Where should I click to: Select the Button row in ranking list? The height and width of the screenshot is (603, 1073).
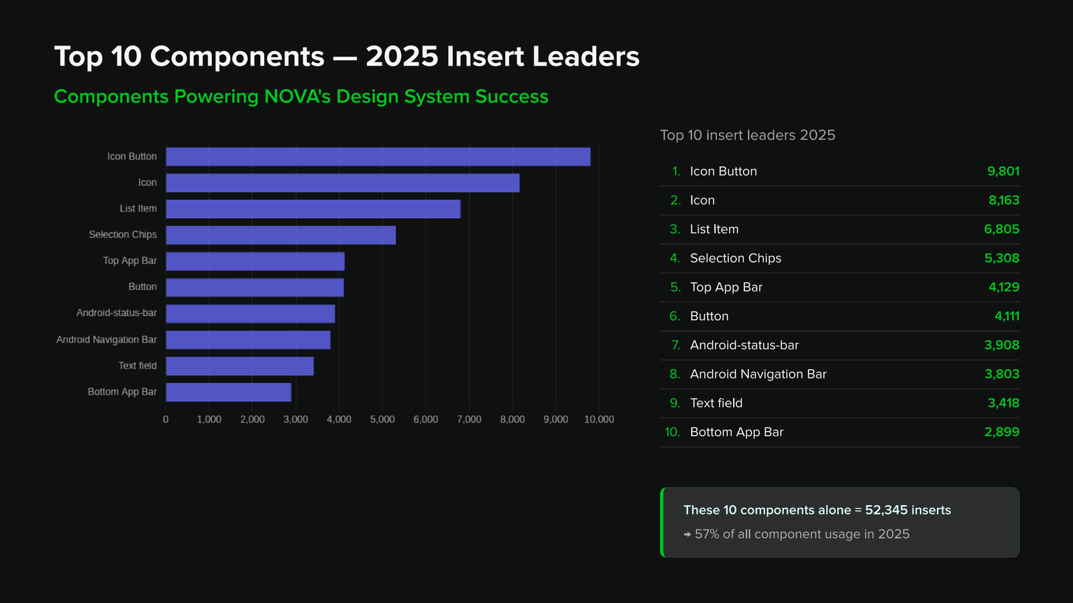(x=840, y=316)
